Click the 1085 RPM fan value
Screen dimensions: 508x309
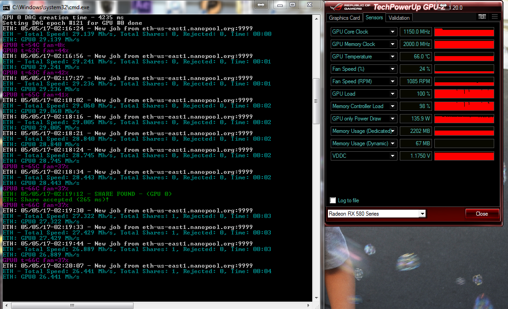[416, 81]
